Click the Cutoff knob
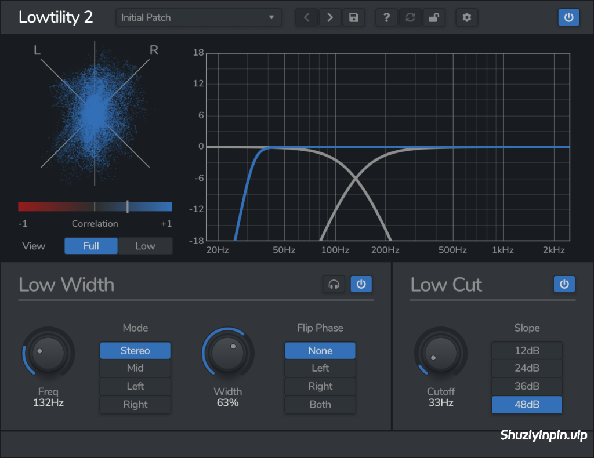594x458 pixels. (441, 353)
